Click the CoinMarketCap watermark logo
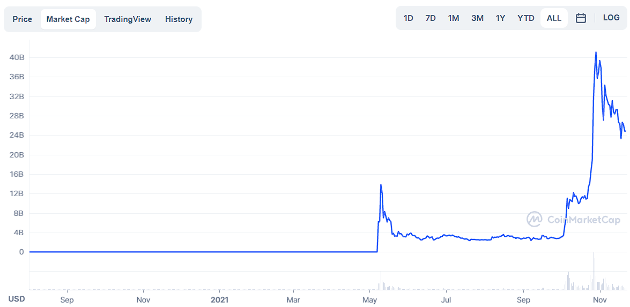The width and height of the screenshot is (630, 307). point(573,219)
